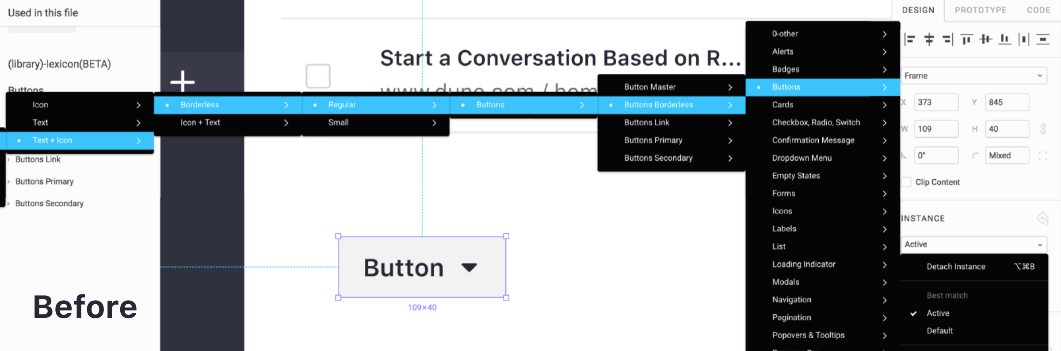The image size is (1061, 351).
Task: Click the Button instance on canvas
Action: tap(422, 267)
